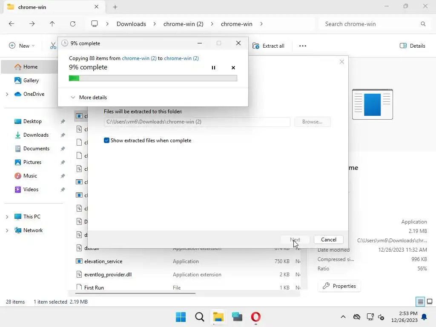Expand chevron after Downloads in breadcrumb
Screen dimensions: 436x327
[154, 24]
